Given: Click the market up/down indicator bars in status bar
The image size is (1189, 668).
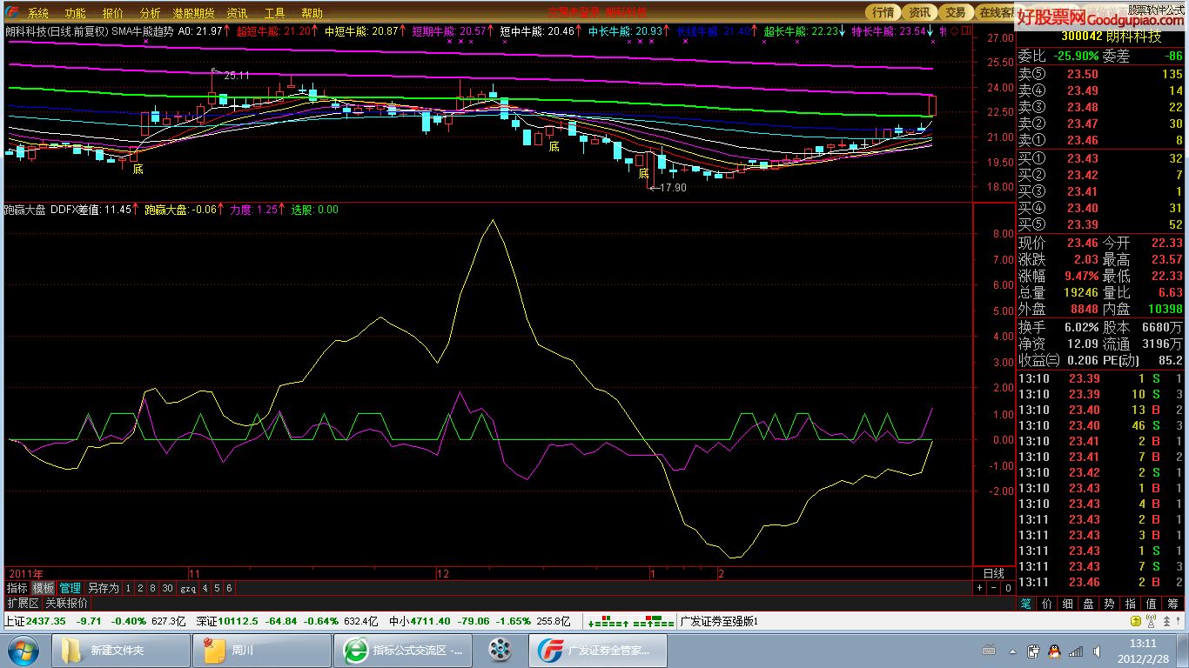Looking at the screenshot, I should click(x=631, y=621).
